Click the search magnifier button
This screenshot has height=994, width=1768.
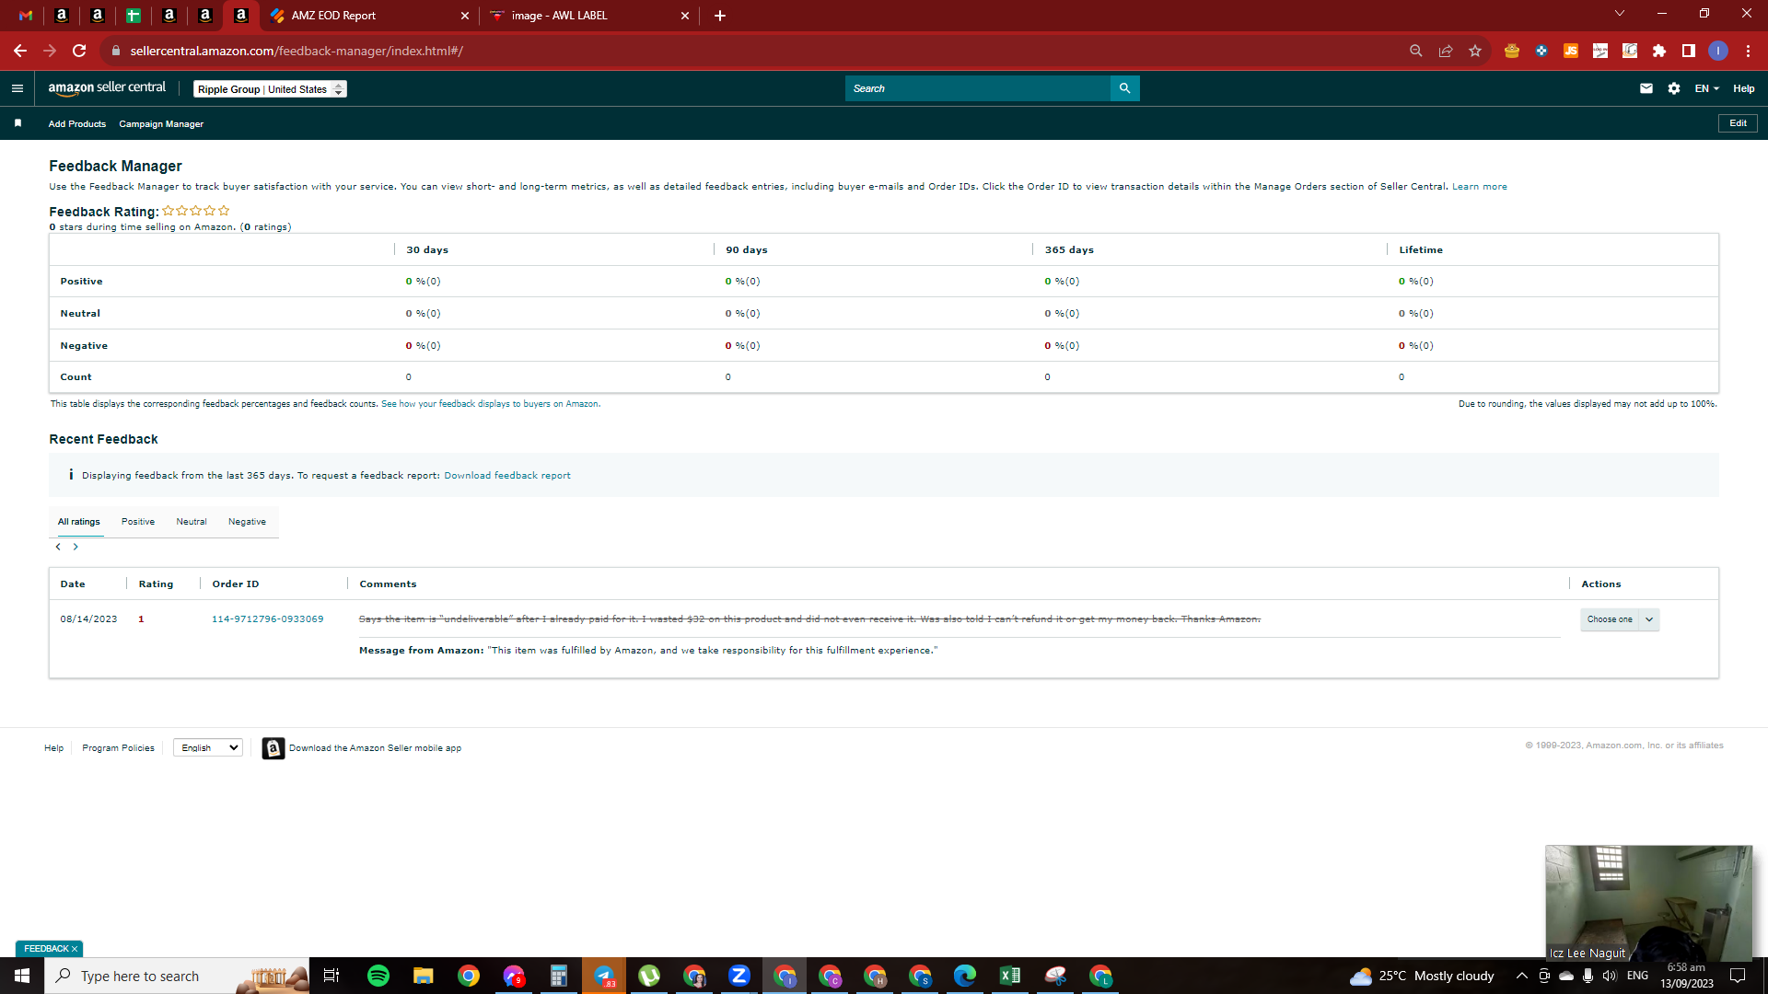click(x=1124, y=88)
